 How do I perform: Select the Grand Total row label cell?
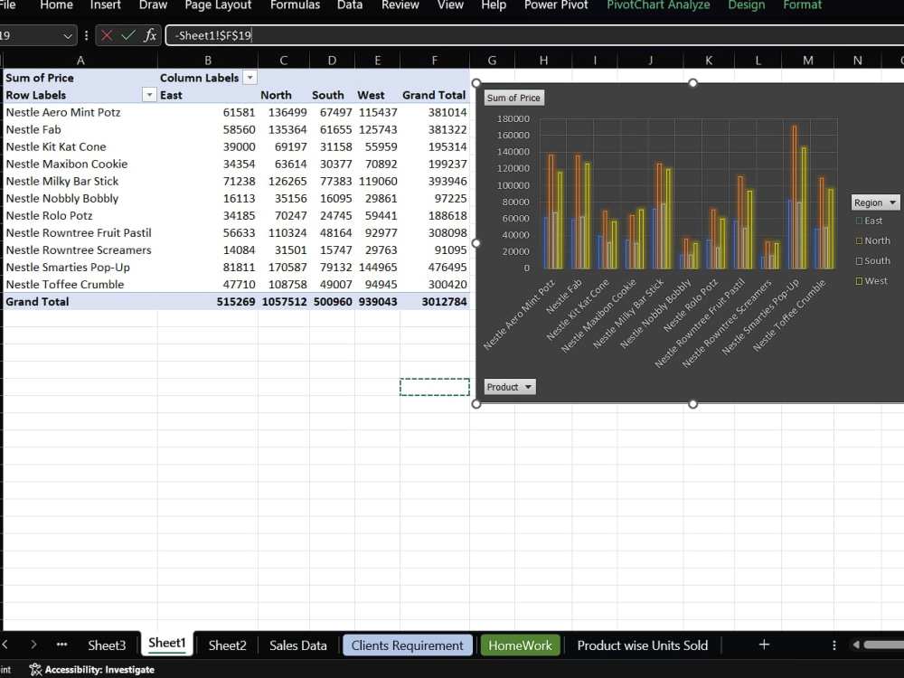pos(80,302)
